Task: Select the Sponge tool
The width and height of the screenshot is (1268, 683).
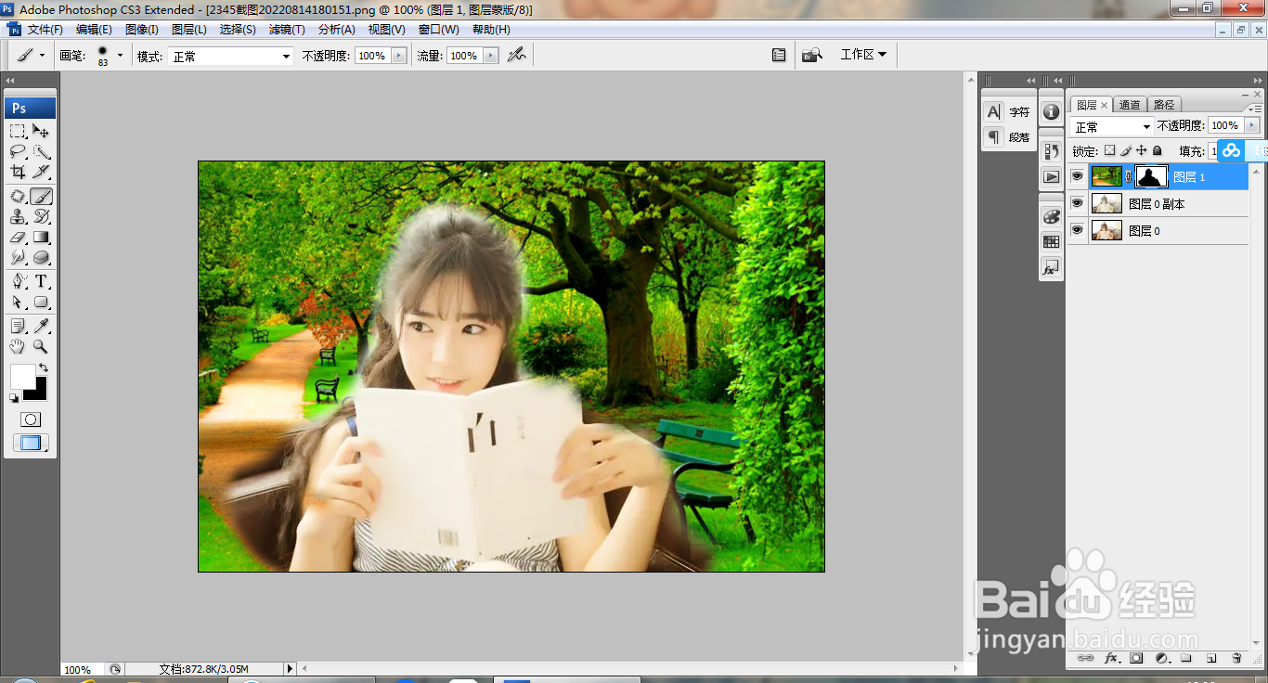Action: pyautogui.click(x=42, y=257)
